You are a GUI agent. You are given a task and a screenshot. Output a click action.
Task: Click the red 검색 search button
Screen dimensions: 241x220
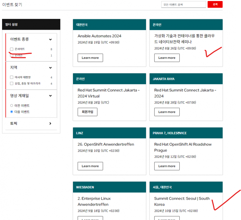click(215, 4)
